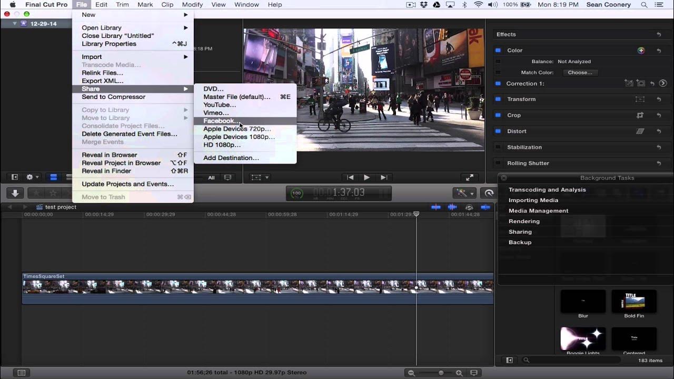Enable the Stabilization checkbox

(498, 147)
